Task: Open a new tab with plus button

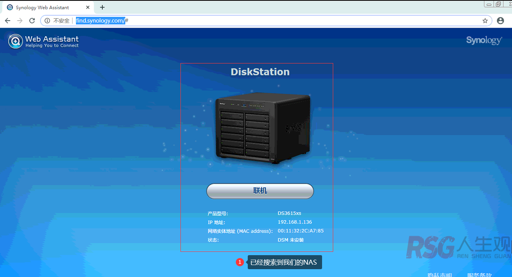Action: click(102, 7)
